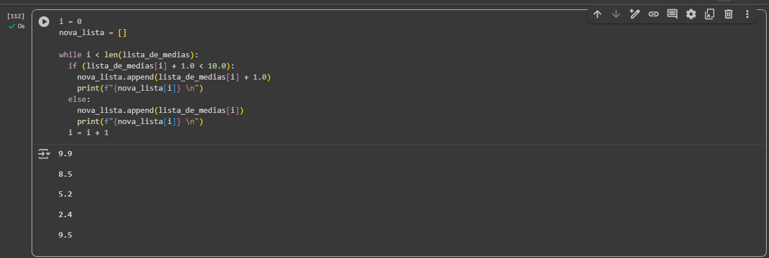Viewport: 769px width, 258px height.
Task: Open editor settings gear
Action: tap(691, 14)
